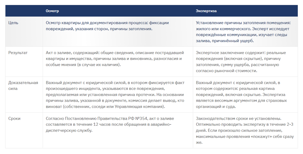The image size is (303, 154).
Task: Click the 'Осмотр' column header
Action: tap(52, 11)
